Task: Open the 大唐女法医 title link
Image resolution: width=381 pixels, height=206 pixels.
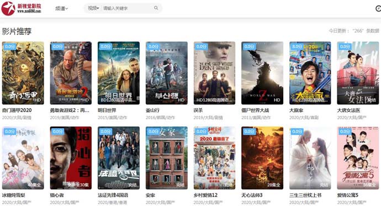Action: click(348, 110)
